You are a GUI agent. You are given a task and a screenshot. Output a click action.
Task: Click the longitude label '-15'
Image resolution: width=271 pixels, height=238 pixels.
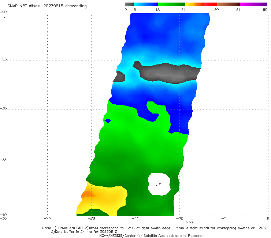135,218
